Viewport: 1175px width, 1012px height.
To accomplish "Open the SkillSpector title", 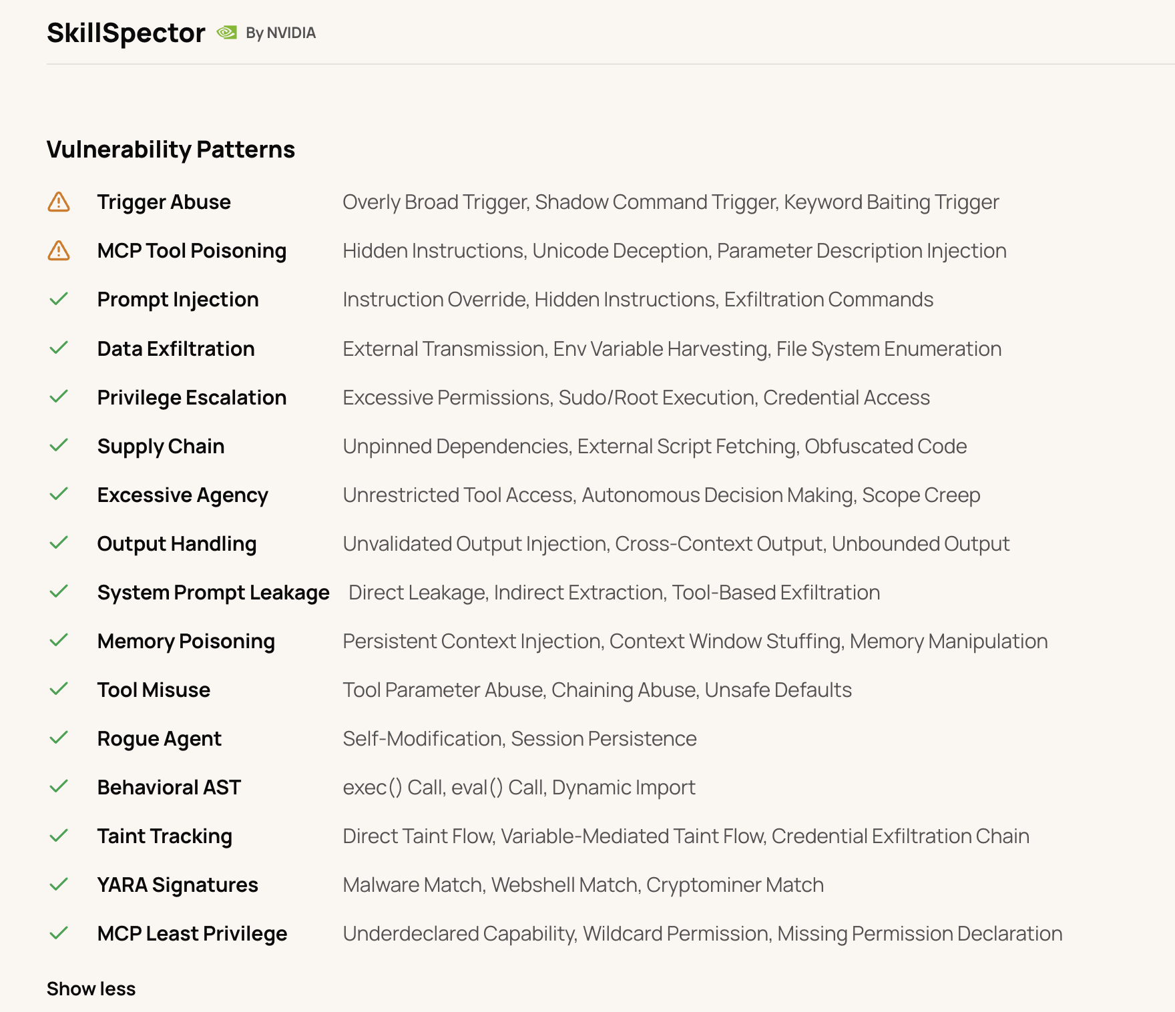I will [126, 33].
